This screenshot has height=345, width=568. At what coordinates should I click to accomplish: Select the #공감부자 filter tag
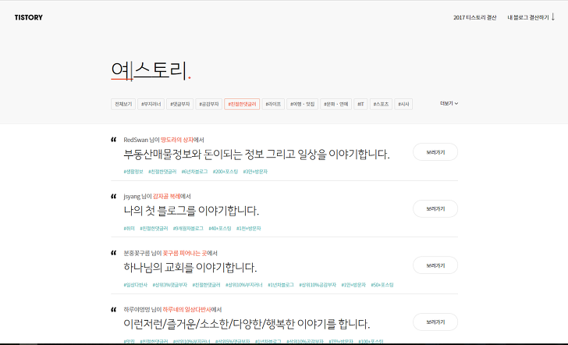point(209,104)
